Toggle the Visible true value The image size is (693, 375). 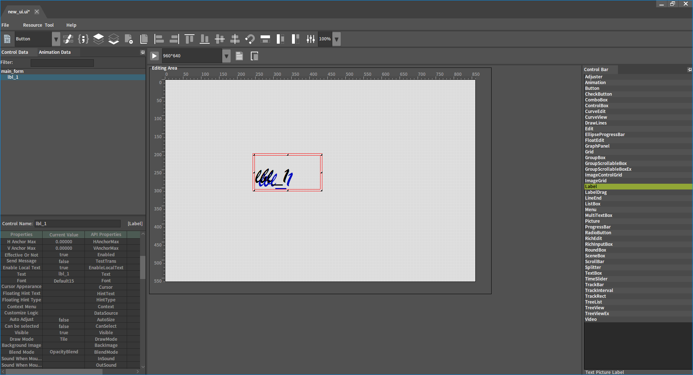[x=64, y=333]
